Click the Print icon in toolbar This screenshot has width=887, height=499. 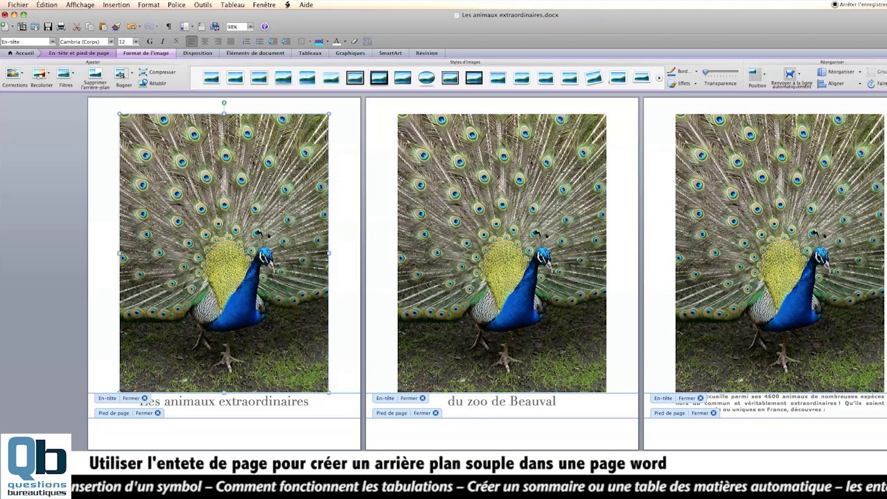pos(61,26)
